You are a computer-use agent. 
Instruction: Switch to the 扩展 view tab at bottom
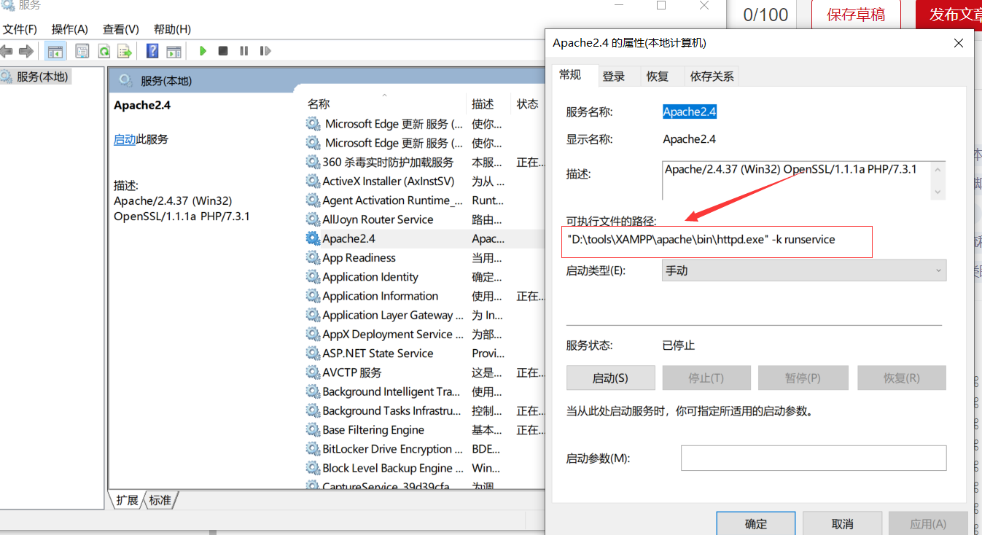pos(126,500)
